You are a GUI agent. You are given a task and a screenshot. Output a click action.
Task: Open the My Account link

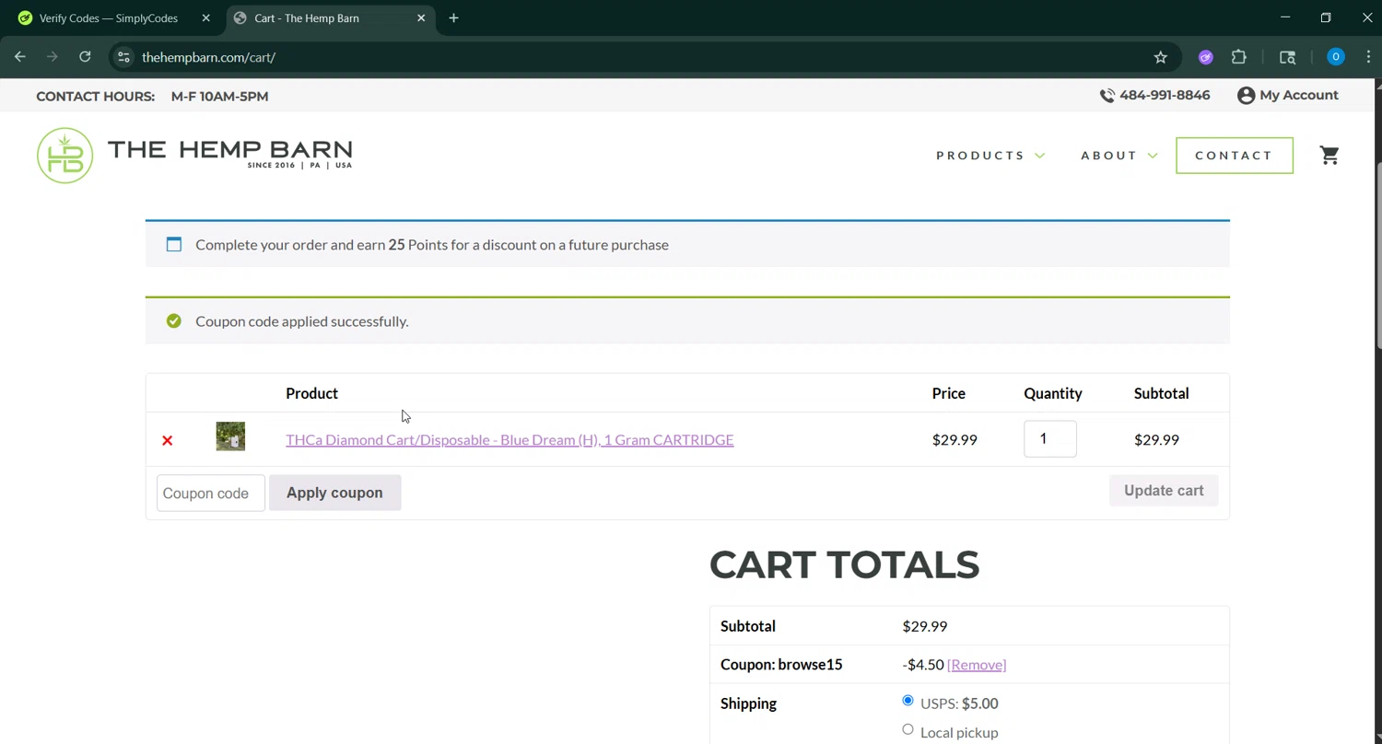click(x=1298, y=95)
